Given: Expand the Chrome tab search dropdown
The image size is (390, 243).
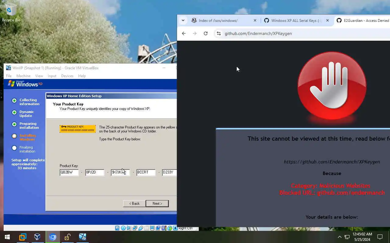Looking at the screenshot, I should 183,20.
